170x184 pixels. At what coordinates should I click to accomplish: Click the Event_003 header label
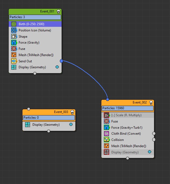coord(61,112)
